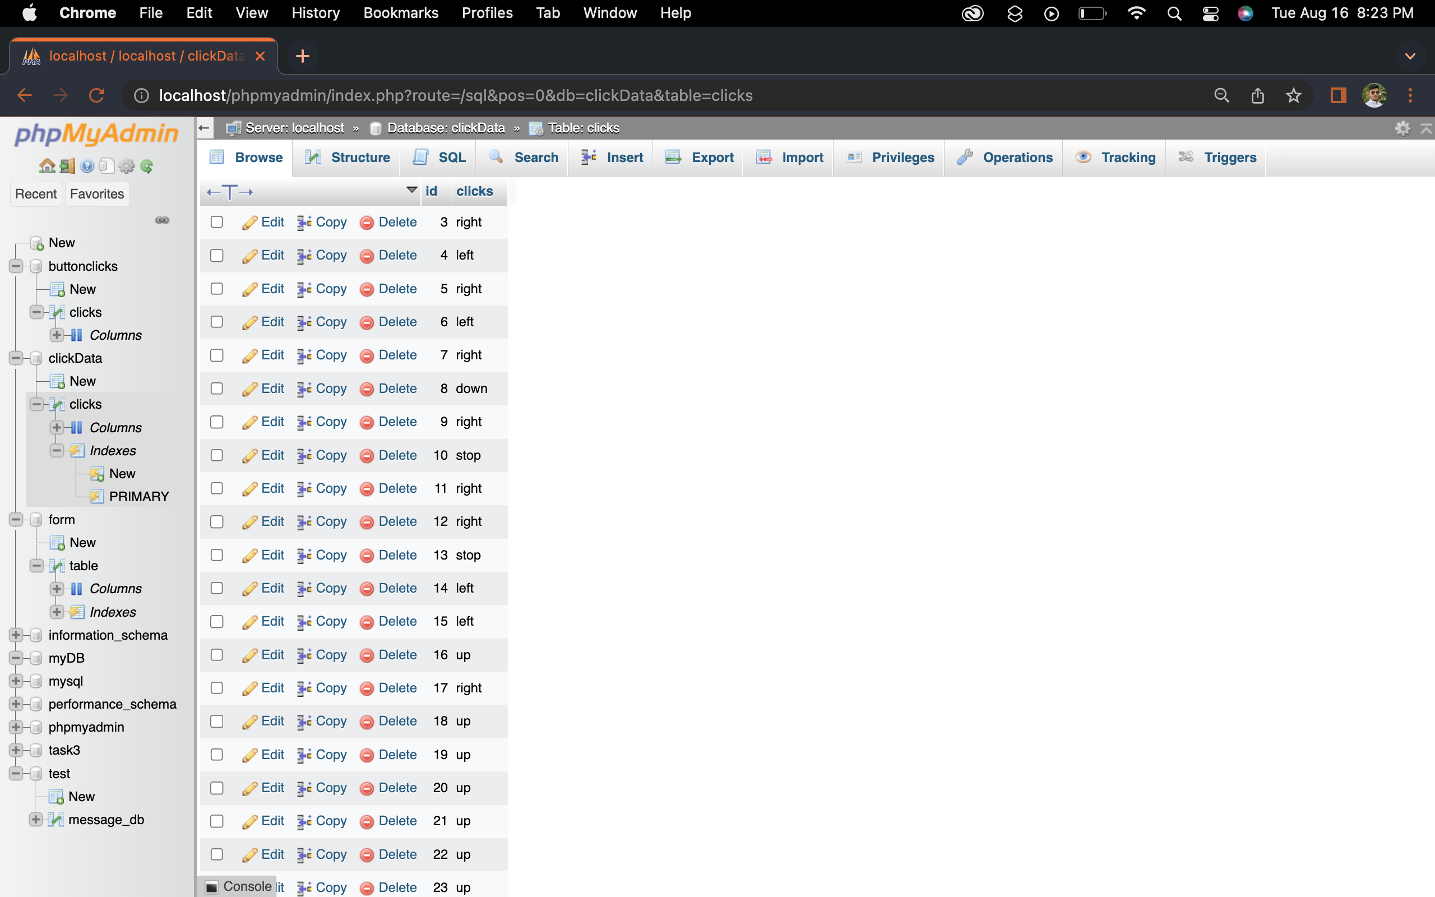The height and width of the screenshot is (897, 1435).
Task: Bookmark this page with the star icon
Action: (x=1293, y=95)
